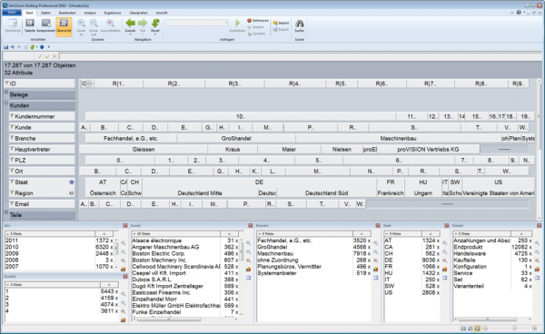
Task: Expand the Belege attribute group
Action: click(x=6, y=92)
